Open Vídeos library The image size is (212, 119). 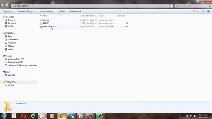click(x=11, y=49)
